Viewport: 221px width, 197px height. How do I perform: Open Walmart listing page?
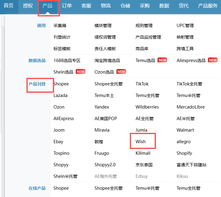[x=185, y=130]
